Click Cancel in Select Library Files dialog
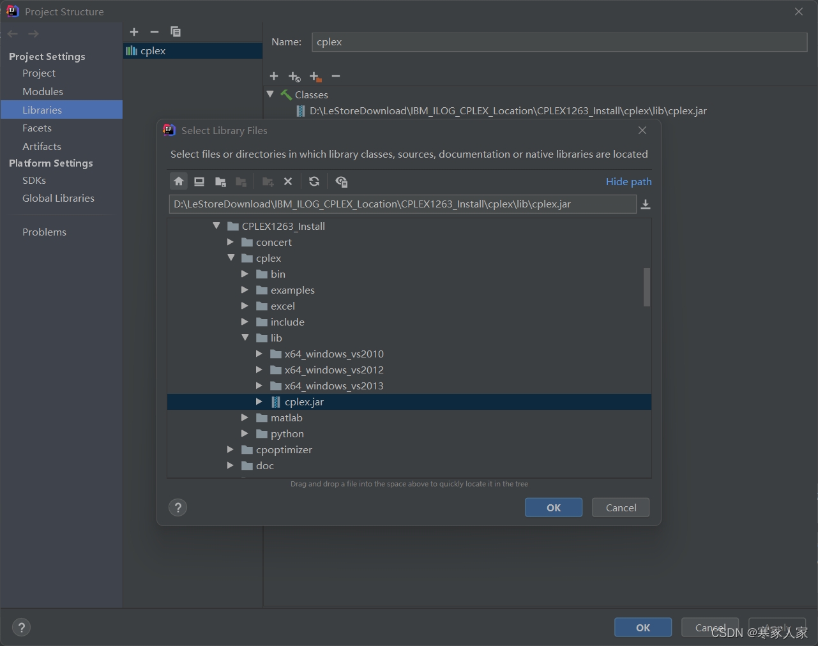Screen dimensions: 818x646 pos(621,507)
